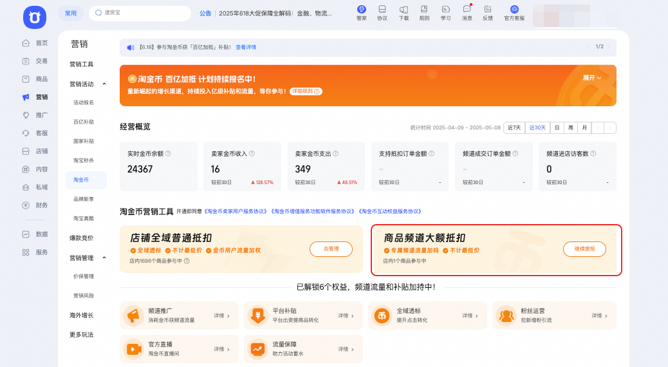Select the 近7天 time range
The image size is (668, 367).
pos(514,128)
